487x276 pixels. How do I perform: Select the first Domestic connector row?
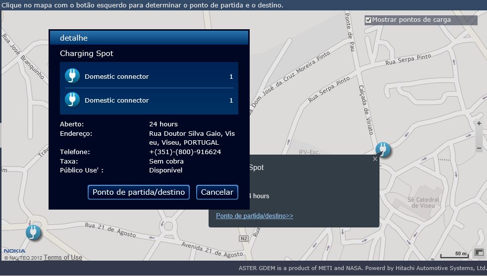coord(149,76)
